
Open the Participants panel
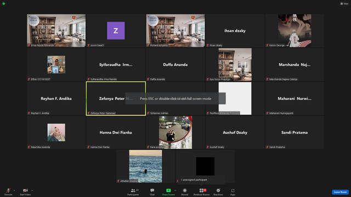(133, 192)
